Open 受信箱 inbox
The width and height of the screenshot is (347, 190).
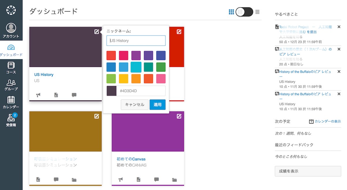11,120
